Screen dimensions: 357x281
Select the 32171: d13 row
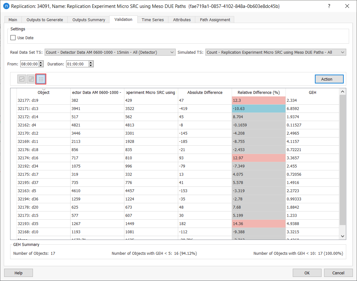44,109
